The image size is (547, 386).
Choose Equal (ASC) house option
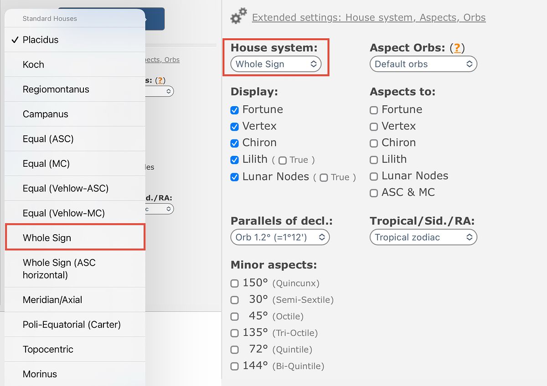coord(75,139)
